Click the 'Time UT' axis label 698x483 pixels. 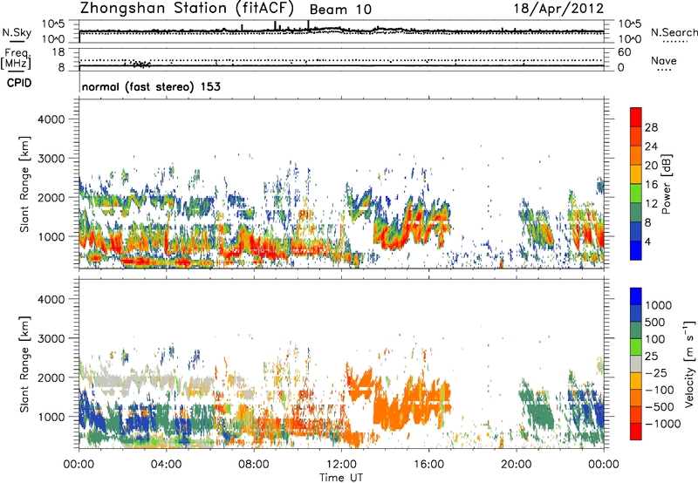(341, 478)
